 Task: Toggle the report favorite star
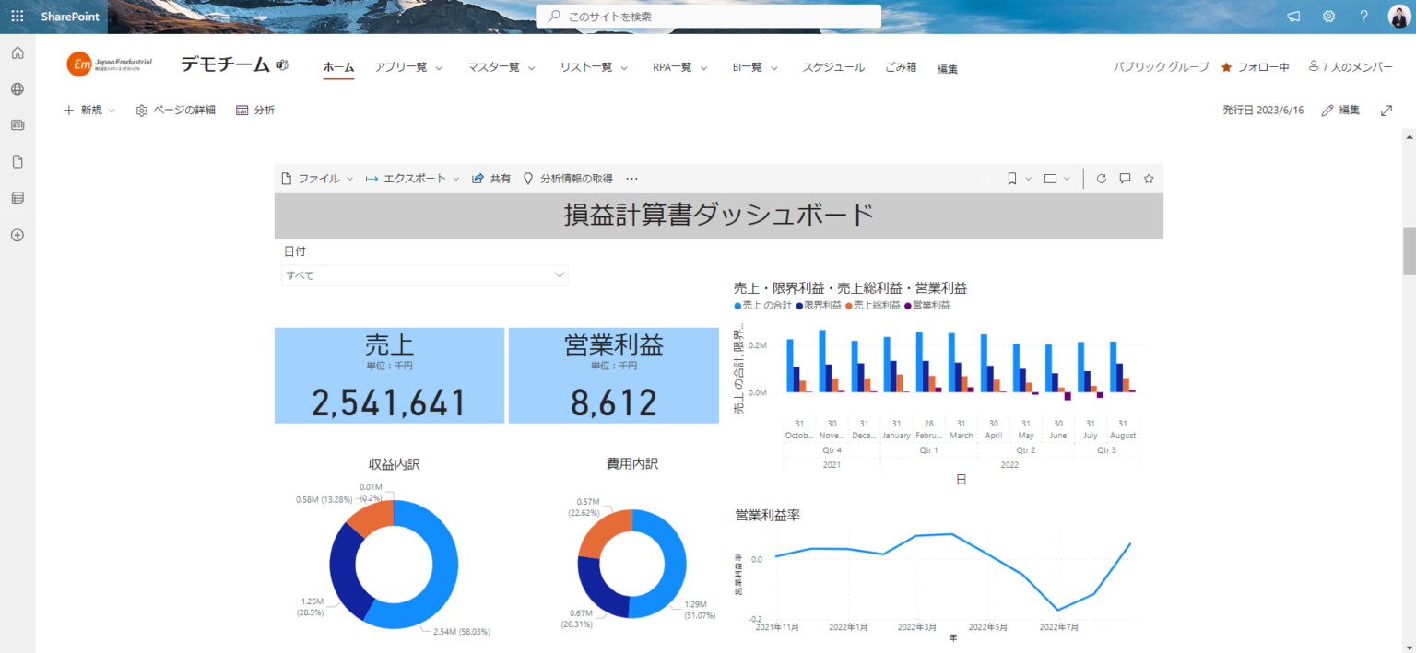[x=1149, y=178]
